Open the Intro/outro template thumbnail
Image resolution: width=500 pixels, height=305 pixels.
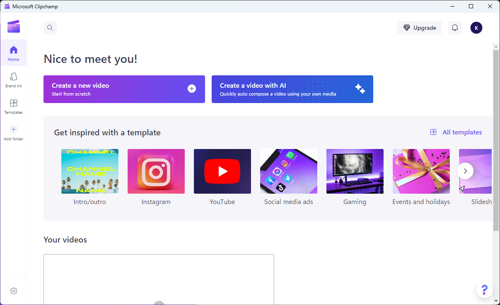90,171
